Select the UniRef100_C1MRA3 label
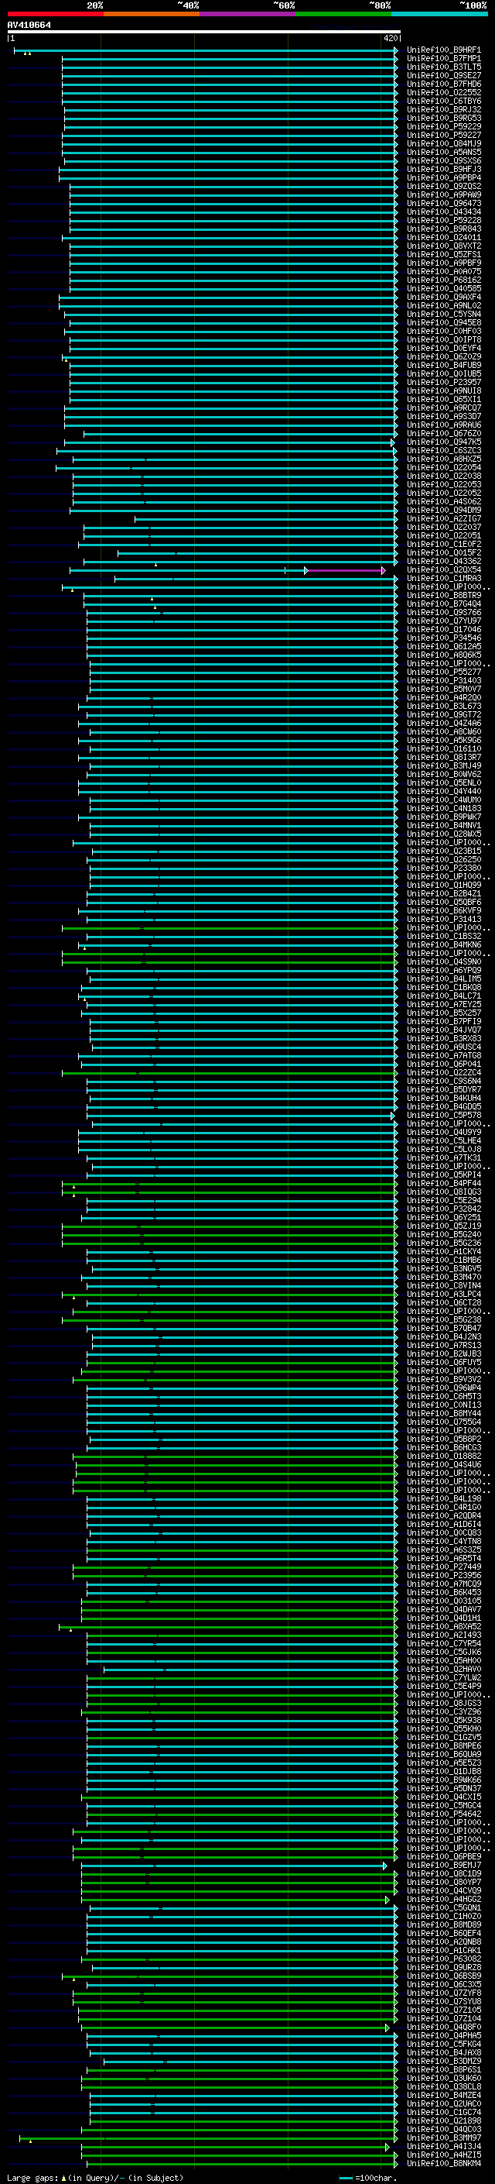Screen dimensions: 495x2184 (443, 578)
